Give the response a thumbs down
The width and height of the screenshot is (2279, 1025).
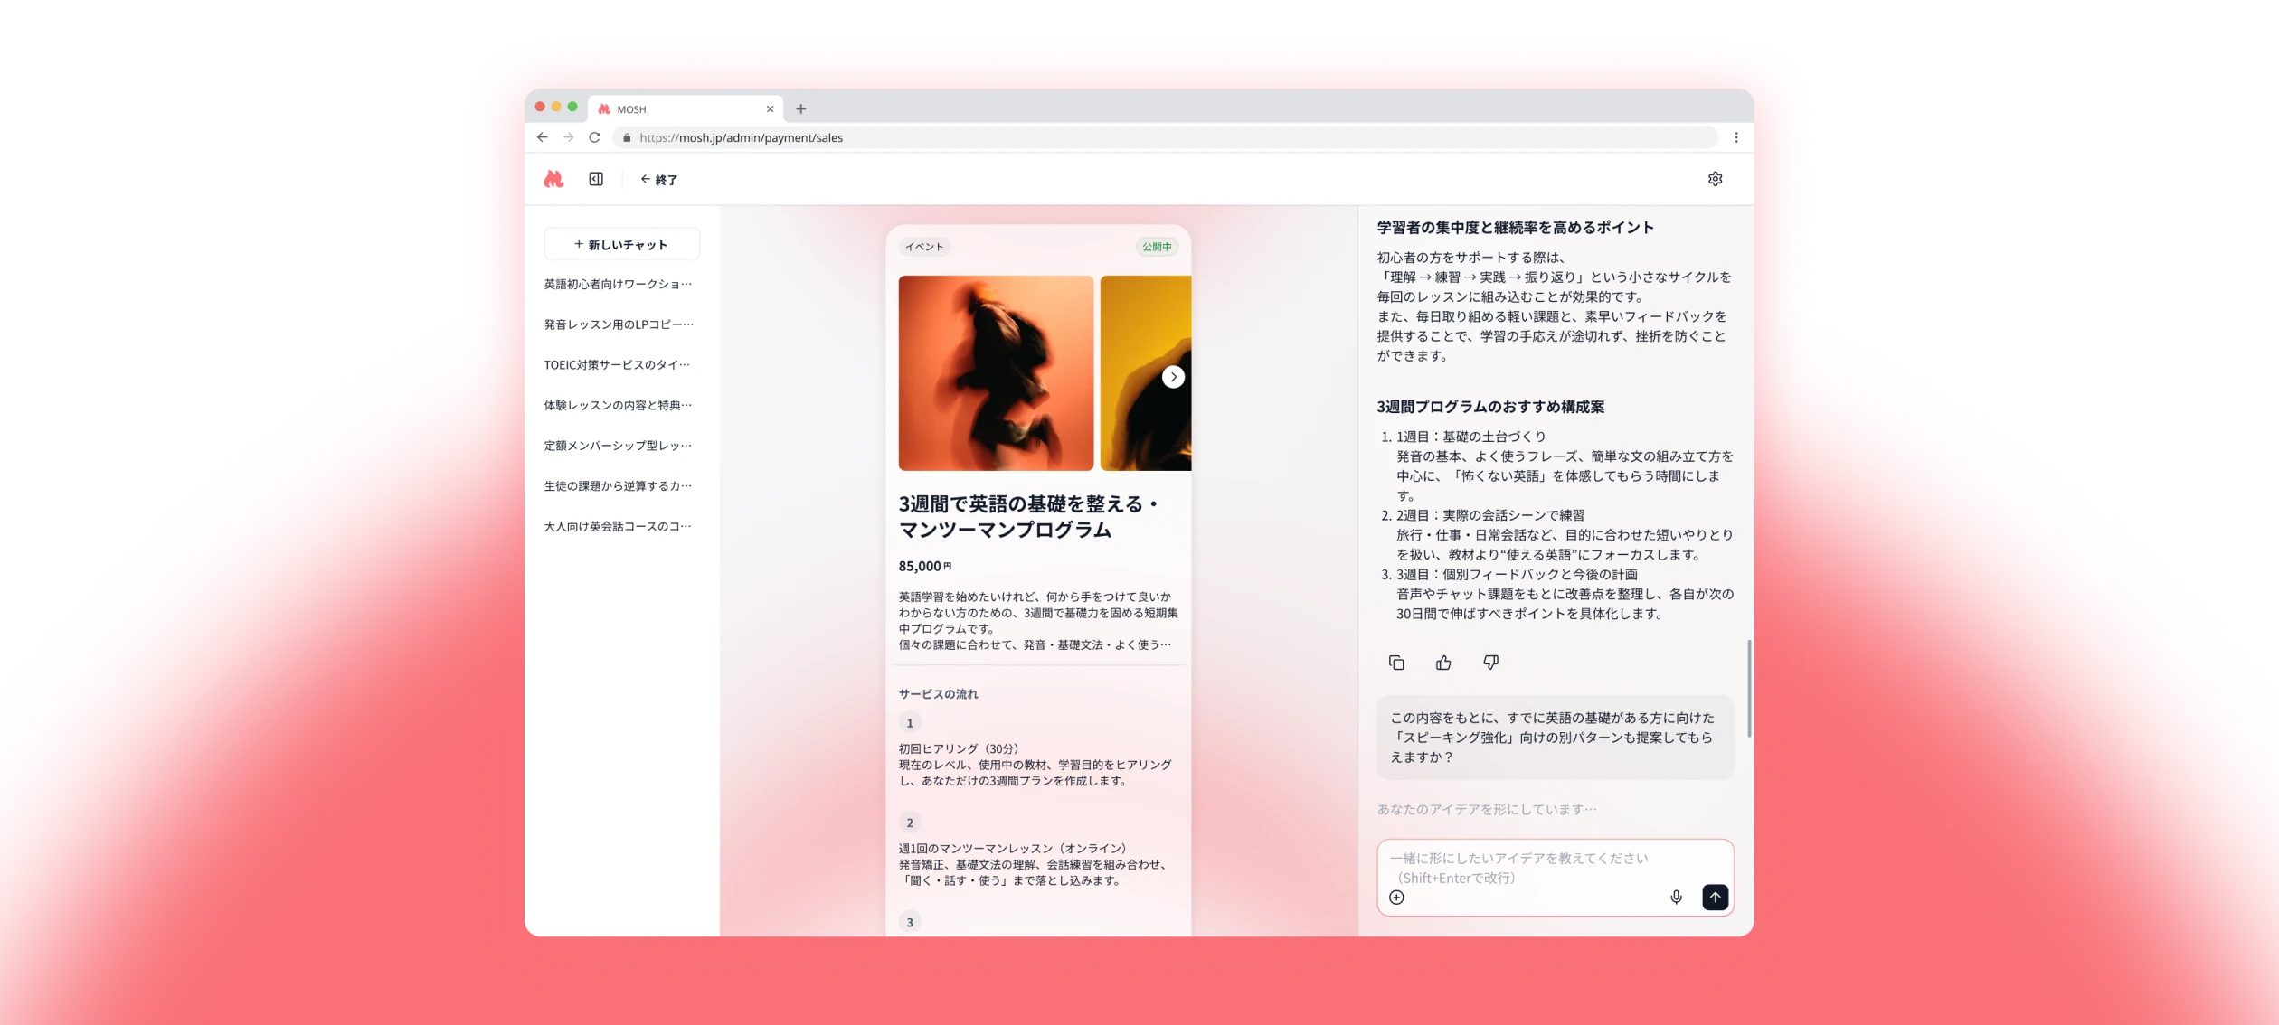pyautogui.click(x=1491, y=663)
